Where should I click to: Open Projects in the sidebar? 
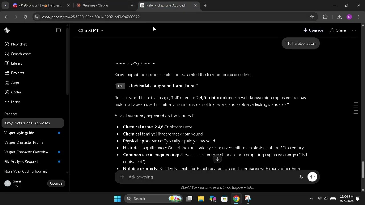pyautogui.click(x=17, y=73)
